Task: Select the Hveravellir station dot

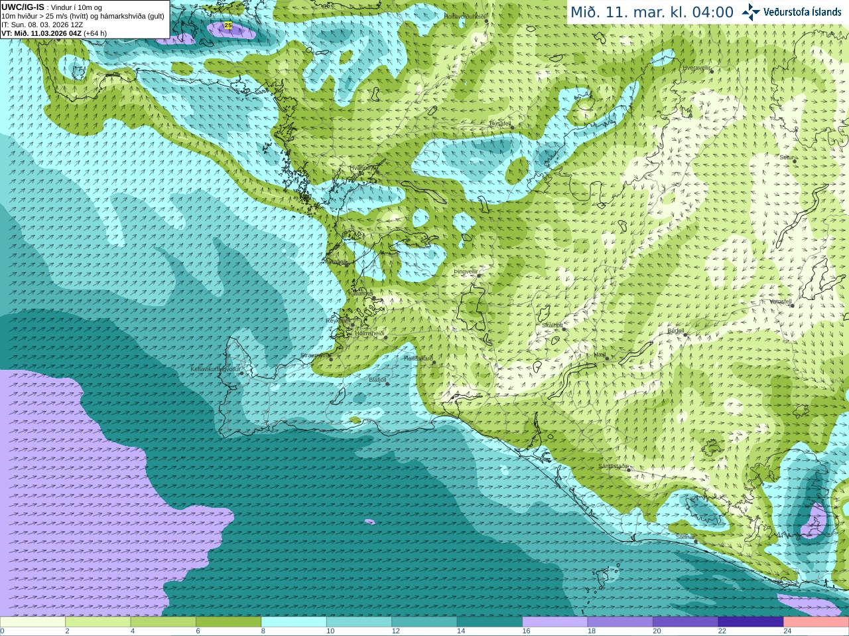Action: [712, 71]
